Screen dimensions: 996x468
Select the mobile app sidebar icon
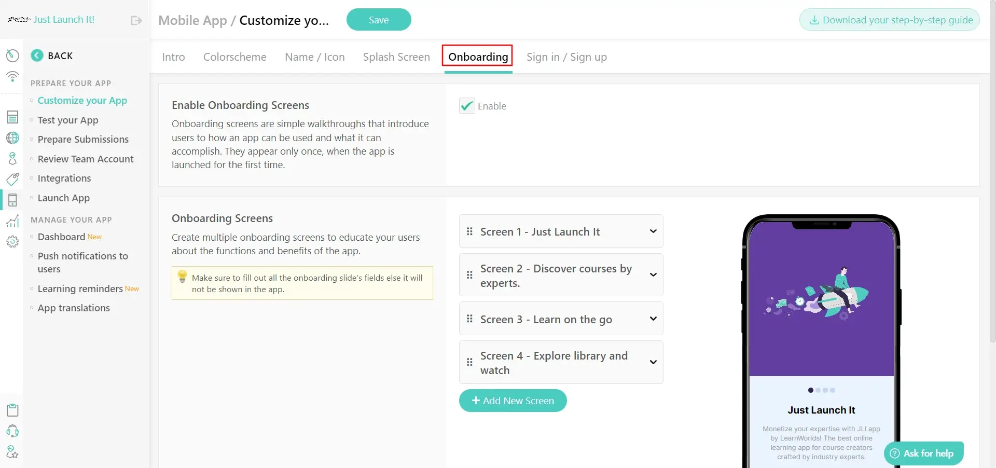pyautogui.click(x=12, y=200)
